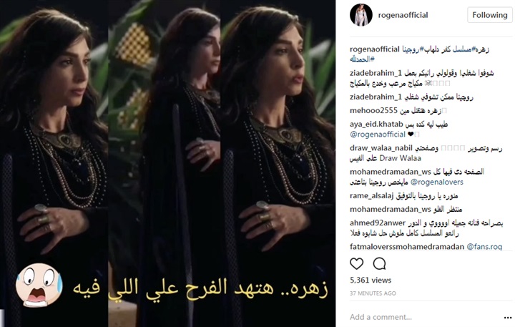Open the rogenaofficial profile avatar

pyautogui.click(x=361, y=15)
